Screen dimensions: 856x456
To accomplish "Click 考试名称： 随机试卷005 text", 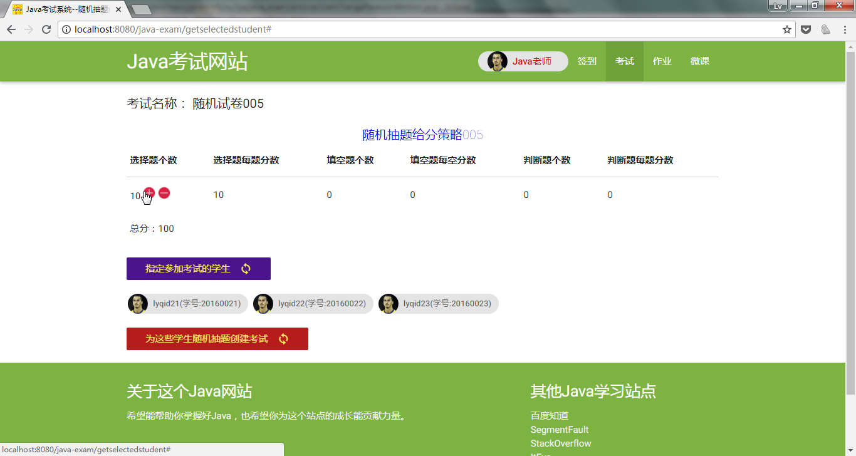I will coord(196,104).
